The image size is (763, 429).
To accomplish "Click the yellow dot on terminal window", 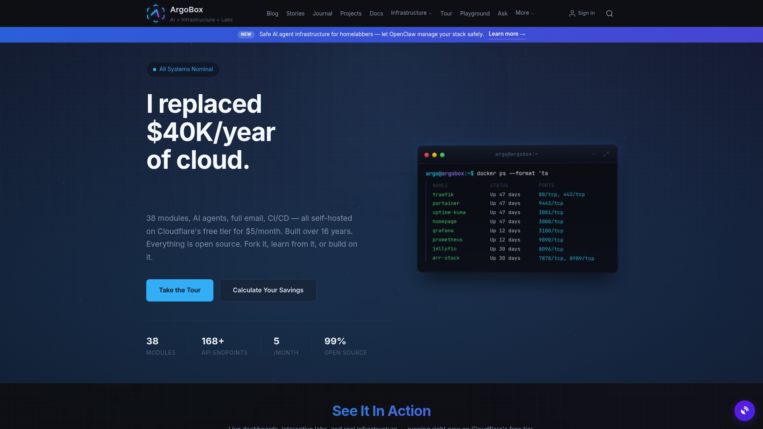I will tap(434, 155).
